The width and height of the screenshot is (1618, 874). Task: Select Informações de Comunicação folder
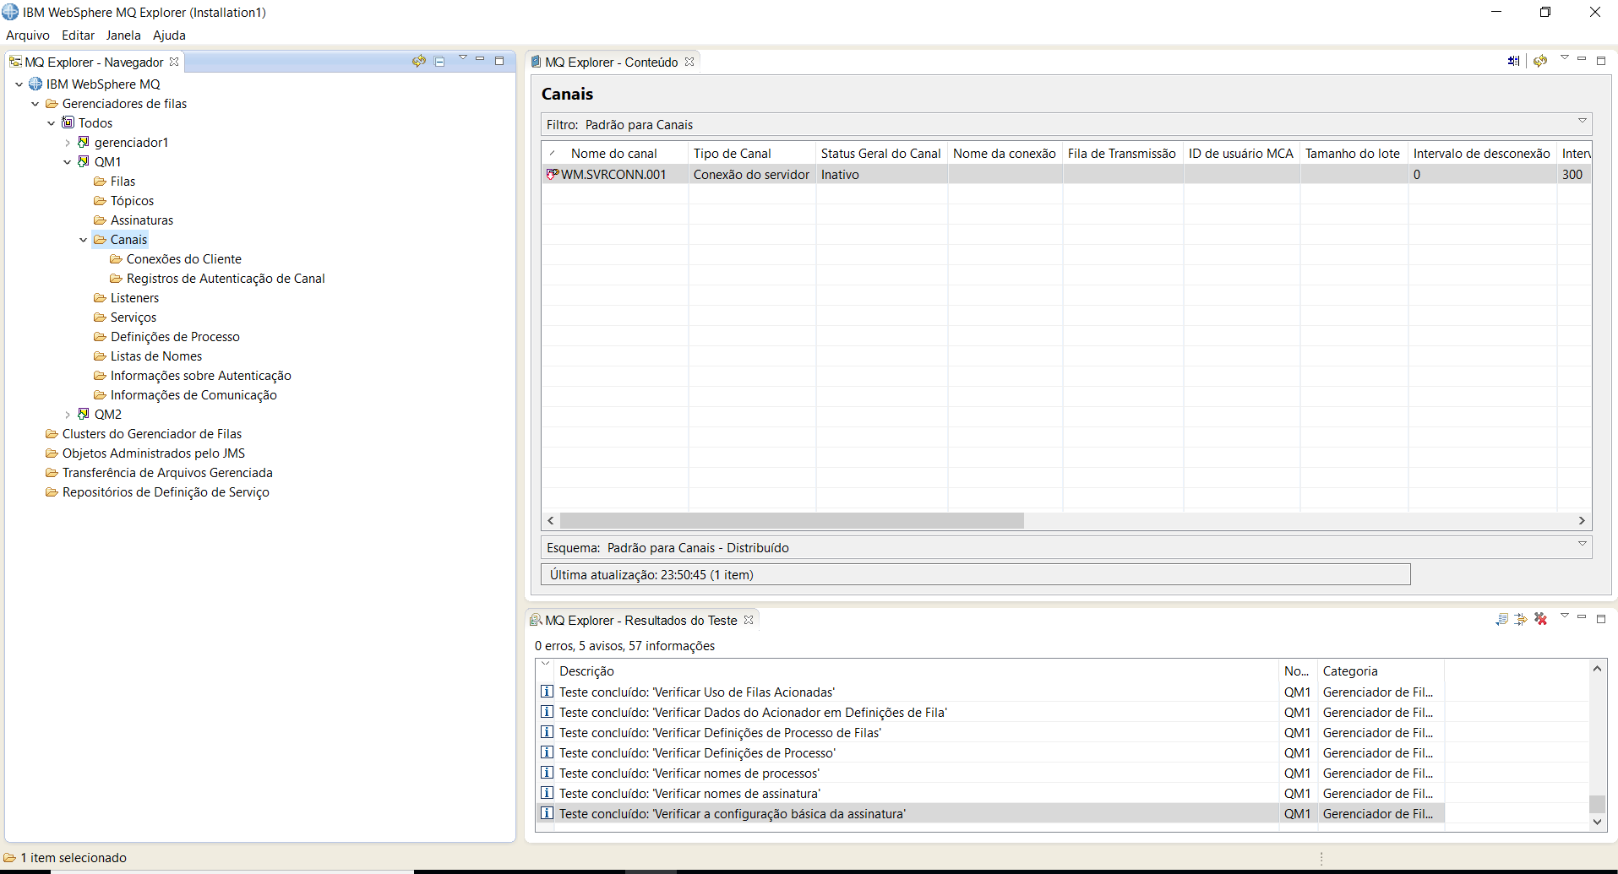click(x=193, y=395)
